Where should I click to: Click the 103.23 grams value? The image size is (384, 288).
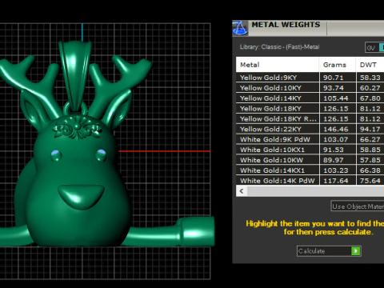(336, 170)
